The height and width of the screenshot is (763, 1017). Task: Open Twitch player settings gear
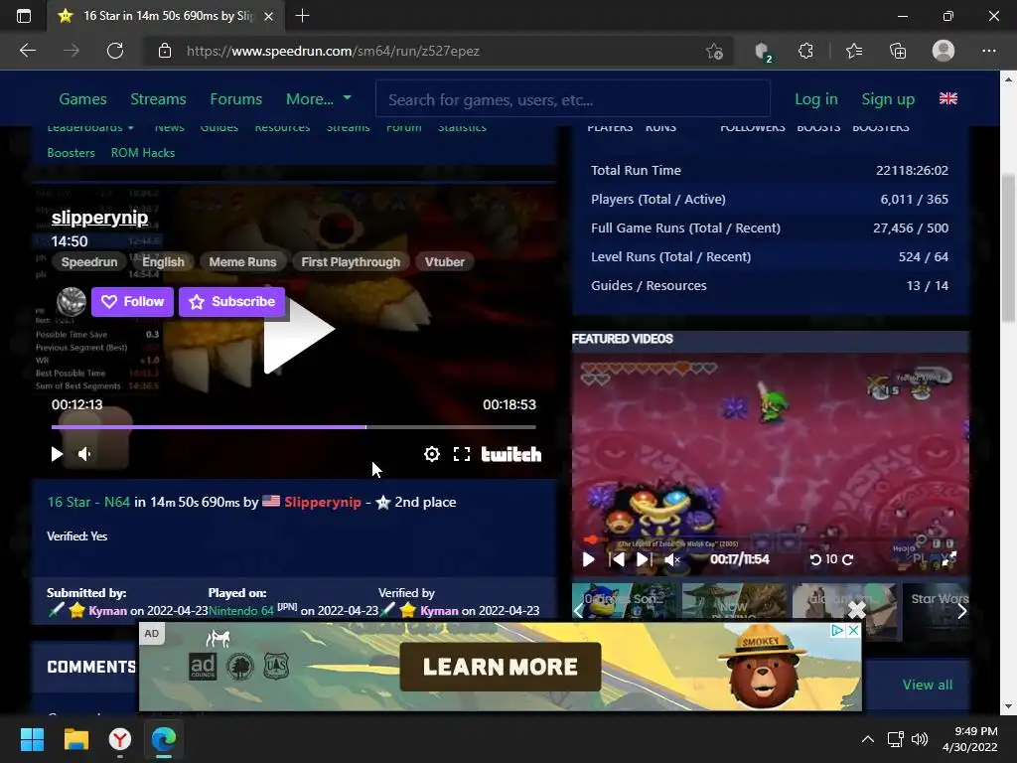pyautogui.click(x=431, y=454)
